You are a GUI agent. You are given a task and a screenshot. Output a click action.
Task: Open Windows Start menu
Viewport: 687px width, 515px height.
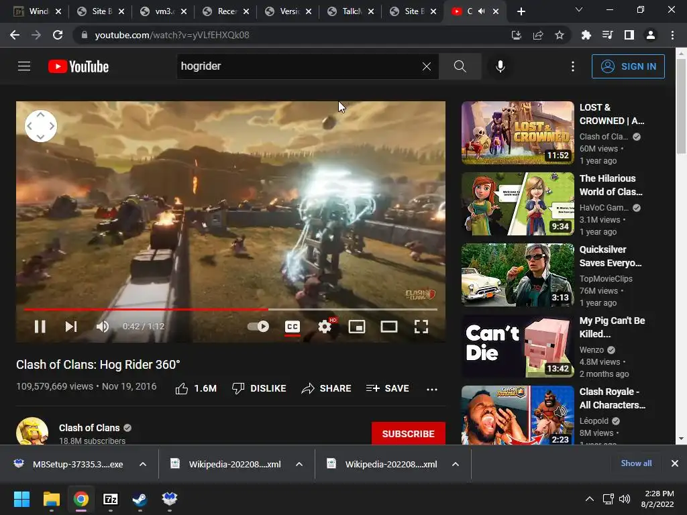click(x=21, y=499)
